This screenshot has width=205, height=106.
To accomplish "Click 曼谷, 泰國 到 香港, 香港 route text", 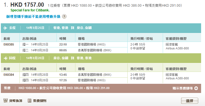I will pos(72,58).
